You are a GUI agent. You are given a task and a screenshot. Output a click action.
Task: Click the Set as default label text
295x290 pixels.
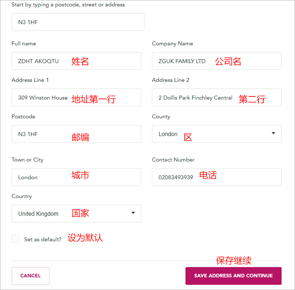[43, 239]
